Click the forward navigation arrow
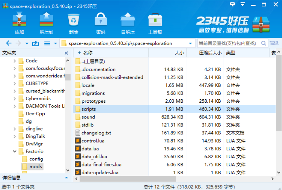 [18, 43]
